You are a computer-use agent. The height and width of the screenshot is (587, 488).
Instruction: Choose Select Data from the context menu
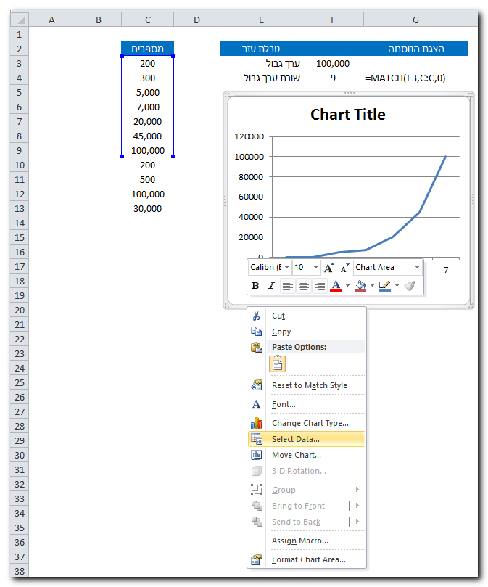click(295, 439)
